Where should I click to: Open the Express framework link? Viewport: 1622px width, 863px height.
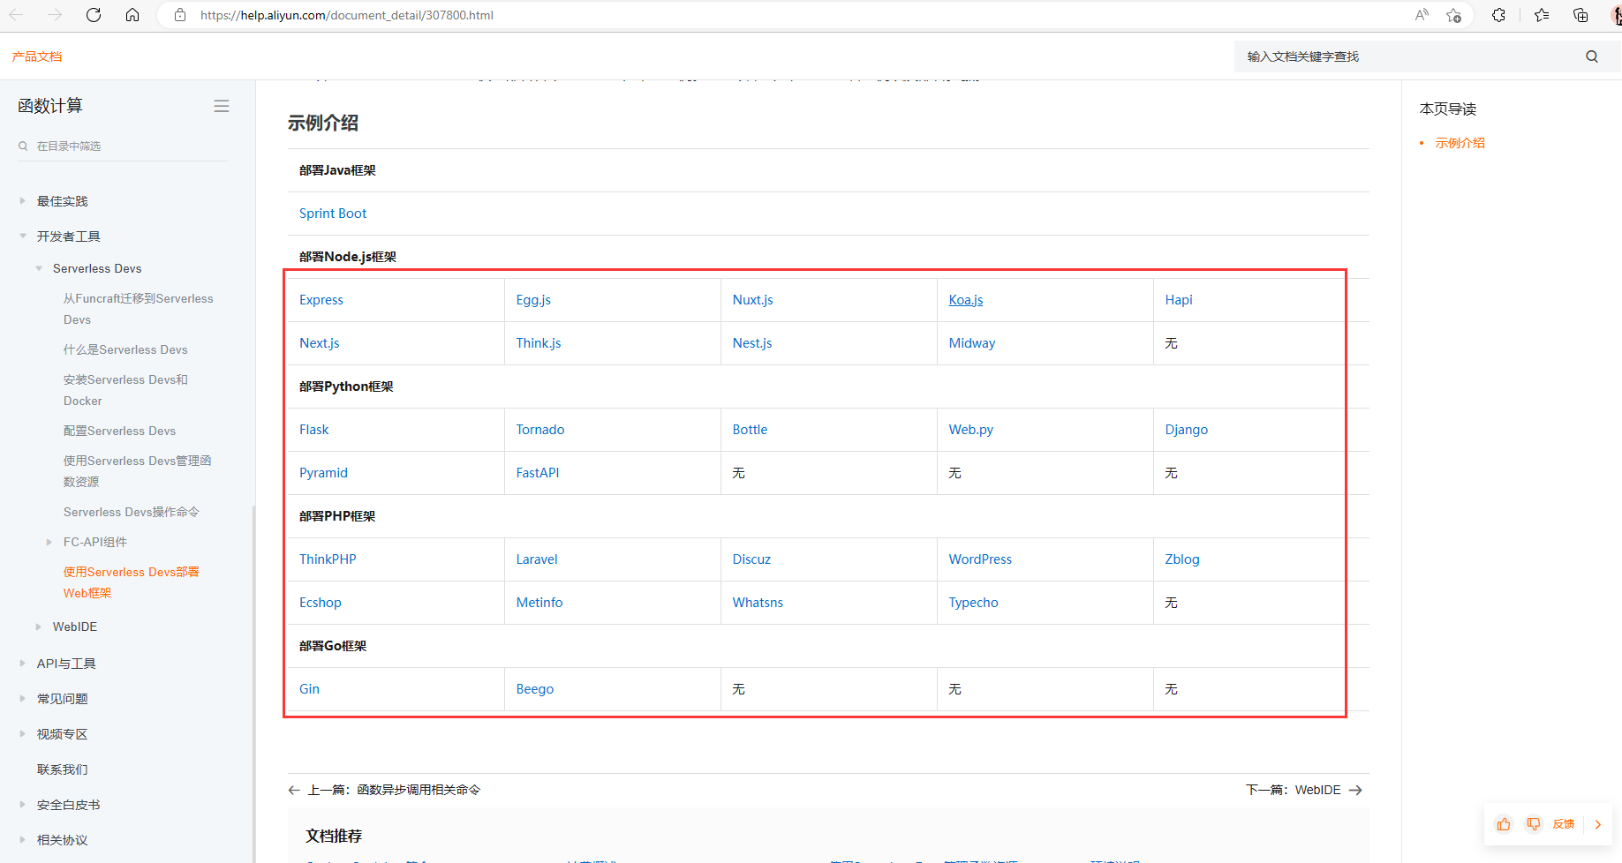click(321, 300)
